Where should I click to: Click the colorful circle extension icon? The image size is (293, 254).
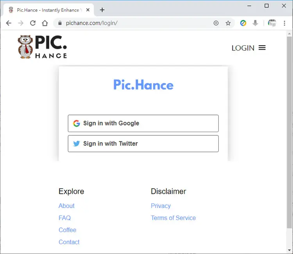click(x=243, y=23)
